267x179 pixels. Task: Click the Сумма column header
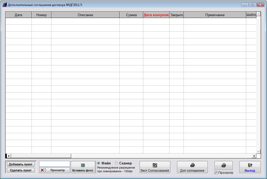pyautogui.click(x=131, y=15)
